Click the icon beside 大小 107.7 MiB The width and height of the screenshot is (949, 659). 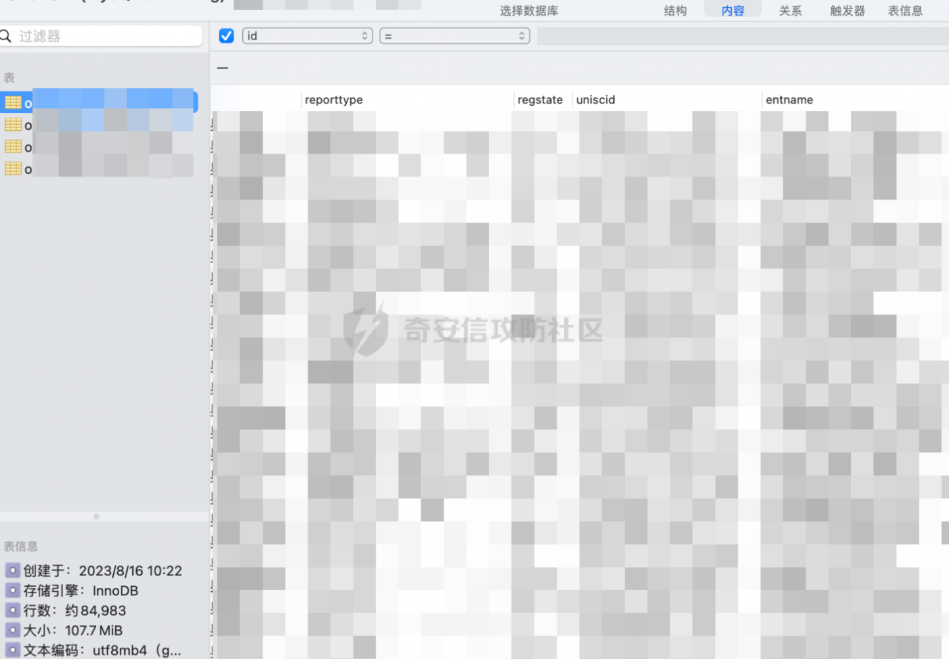pos(12,629)
